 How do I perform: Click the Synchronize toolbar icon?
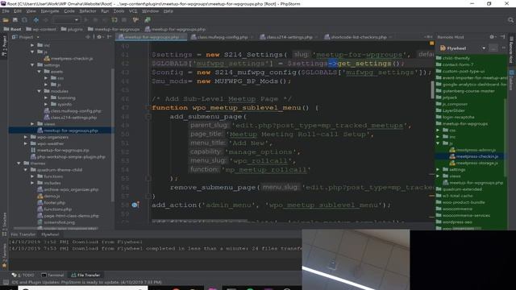24,20
